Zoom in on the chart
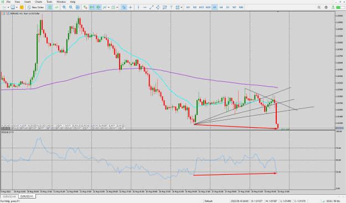The image size is (346, 203). click(x=64, y=7)
